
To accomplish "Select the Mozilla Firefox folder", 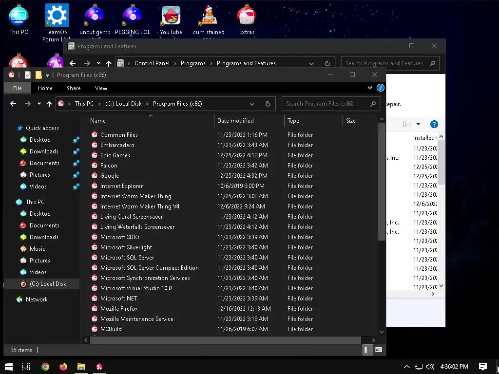I will 119,308.
